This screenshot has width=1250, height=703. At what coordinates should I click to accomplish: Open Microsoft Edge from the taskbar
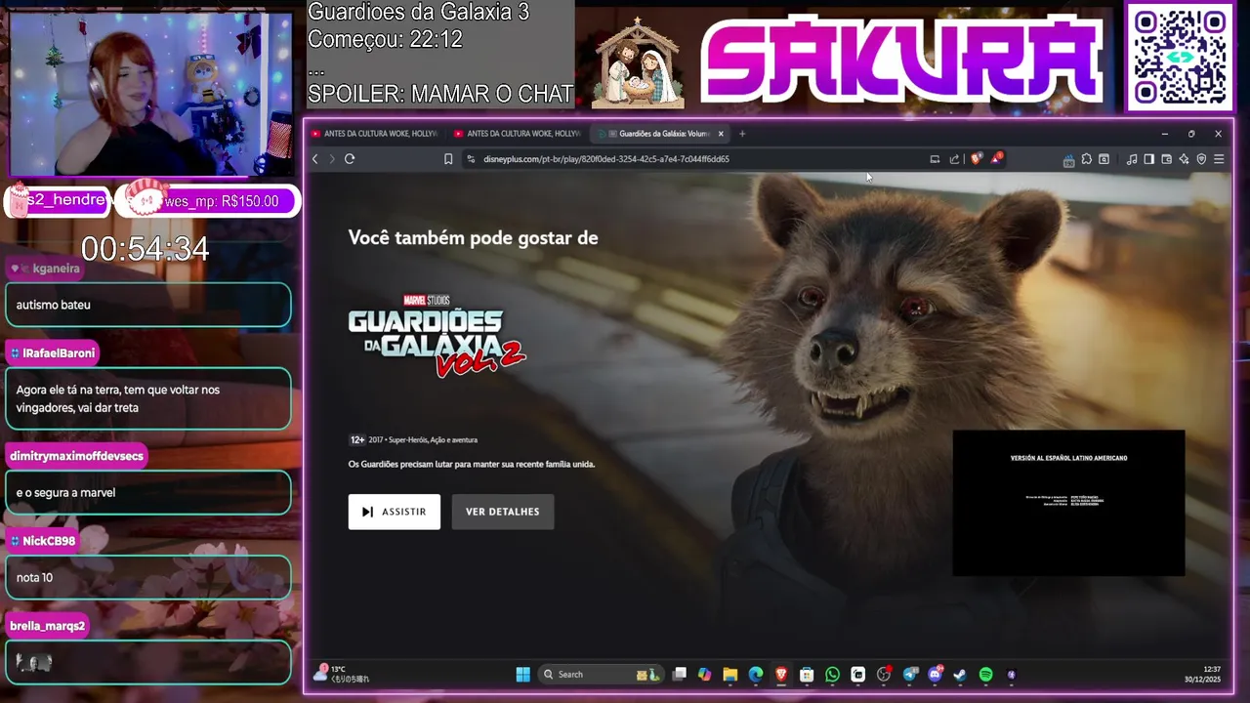pos(756,675)
